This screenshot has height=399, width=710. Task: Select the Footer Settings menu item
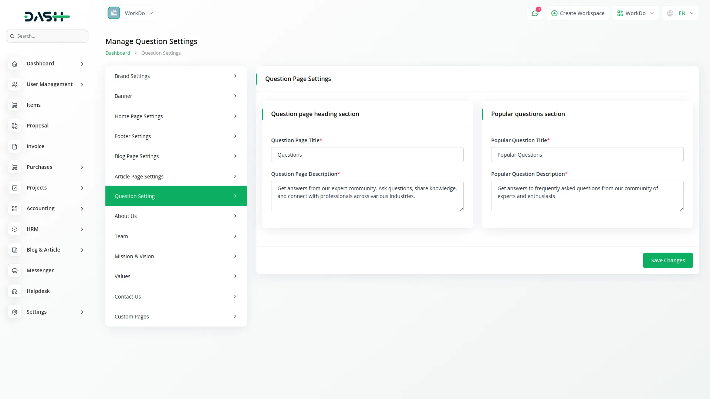176,136
